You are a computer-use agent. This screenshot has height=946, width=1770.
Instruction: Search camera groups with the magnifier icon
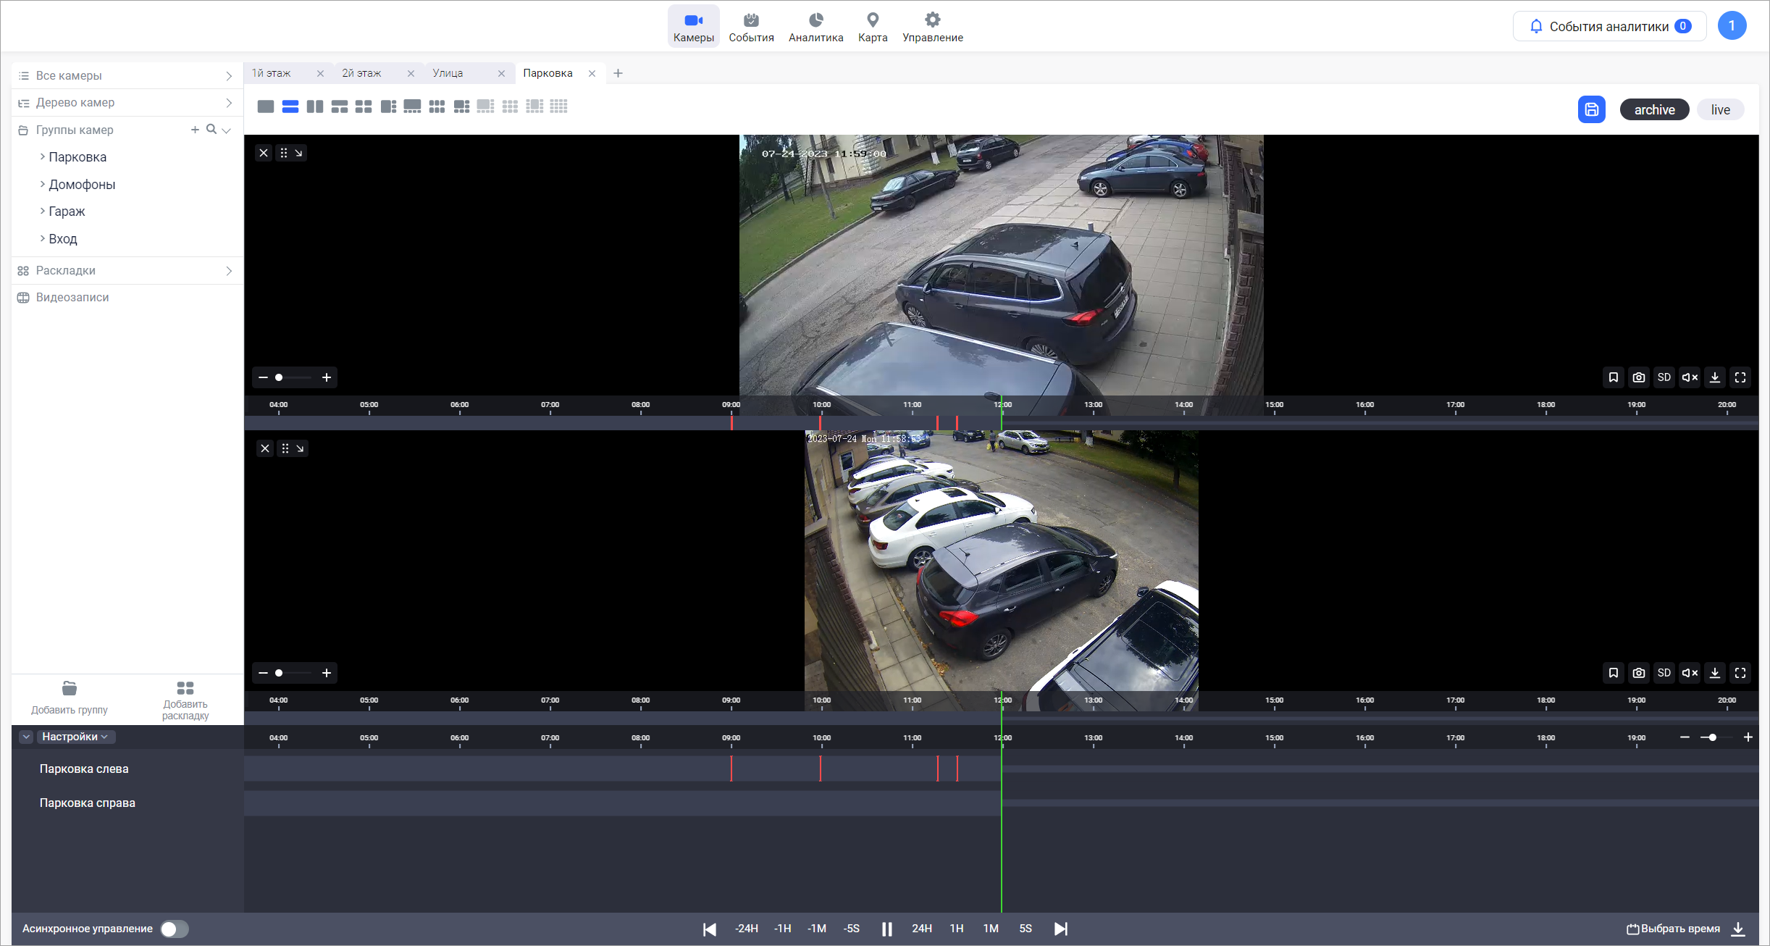coord(211,130)
